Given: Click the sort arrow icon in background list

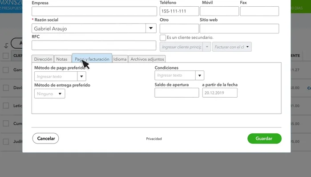Looking at the screenshot, I should (x=6, y=45).
